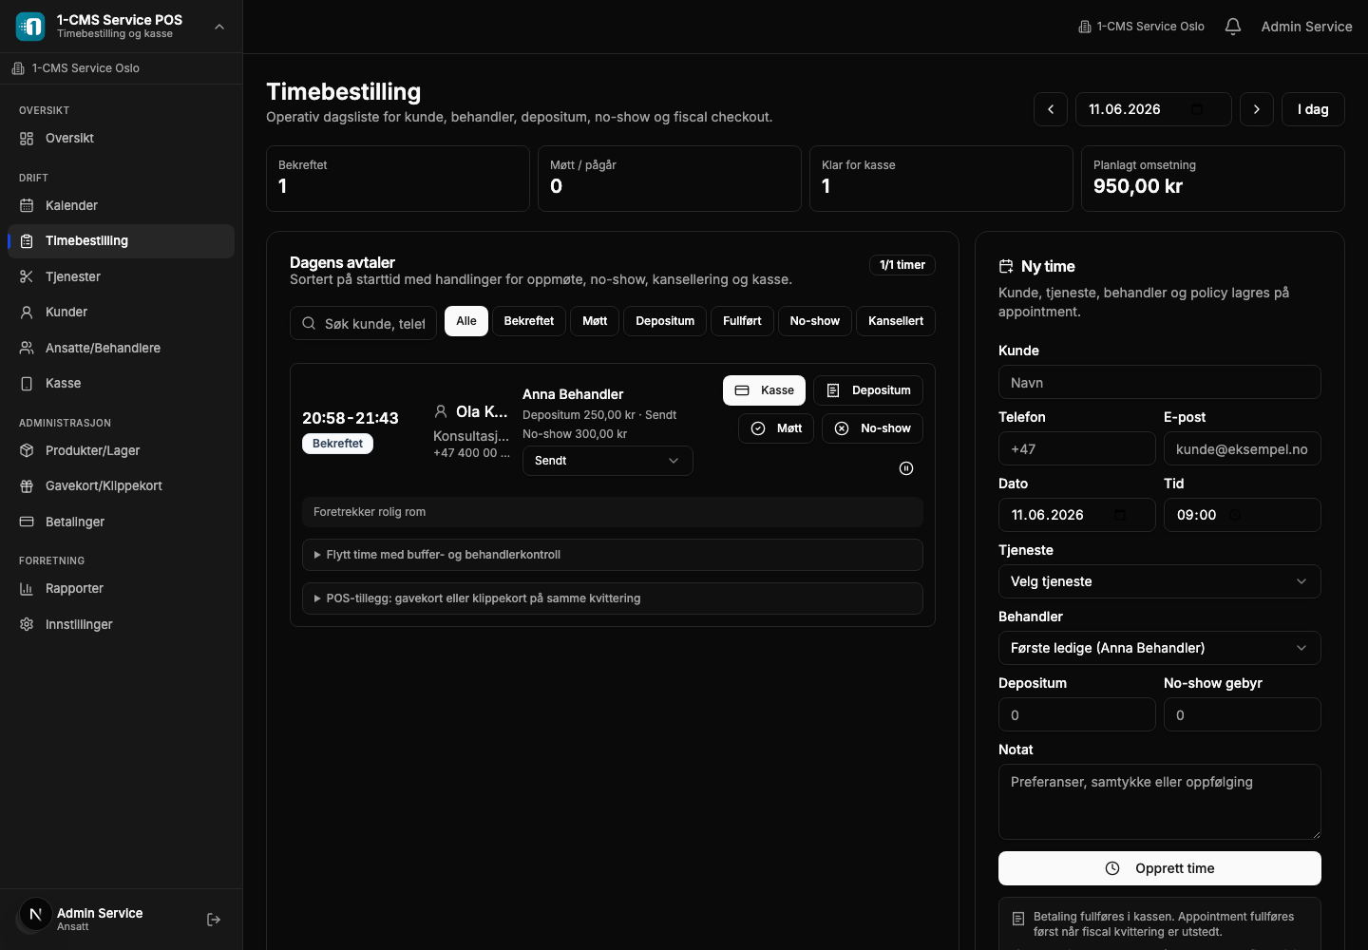Click the Bekreftet status badge on the appointment
Viewport: 1368px width, 950px height.
coord(338,444)
